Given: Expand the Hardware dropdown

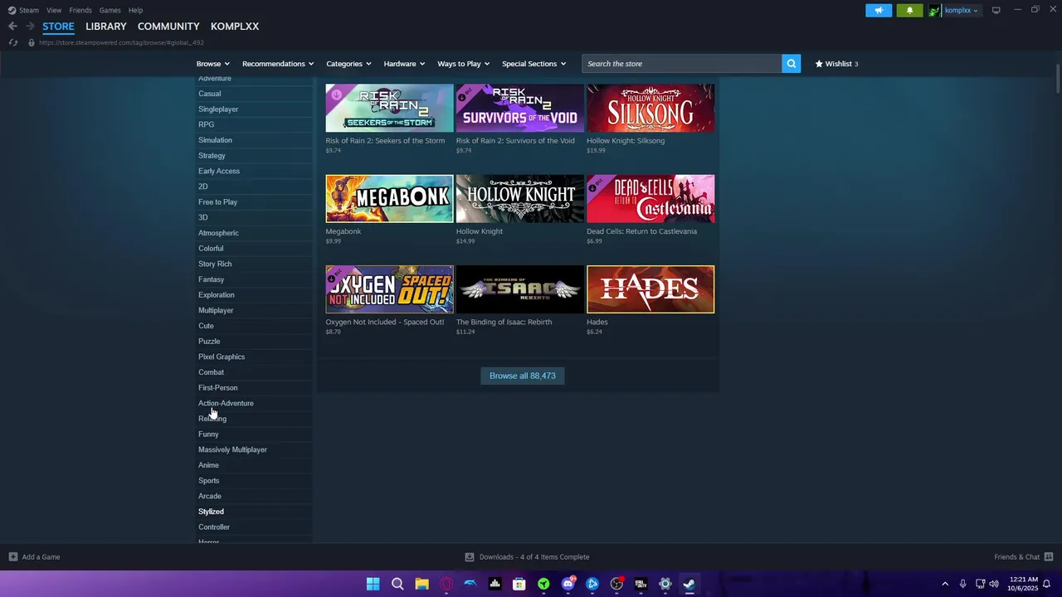Looking at the screenshot, I should coord(404,64).
